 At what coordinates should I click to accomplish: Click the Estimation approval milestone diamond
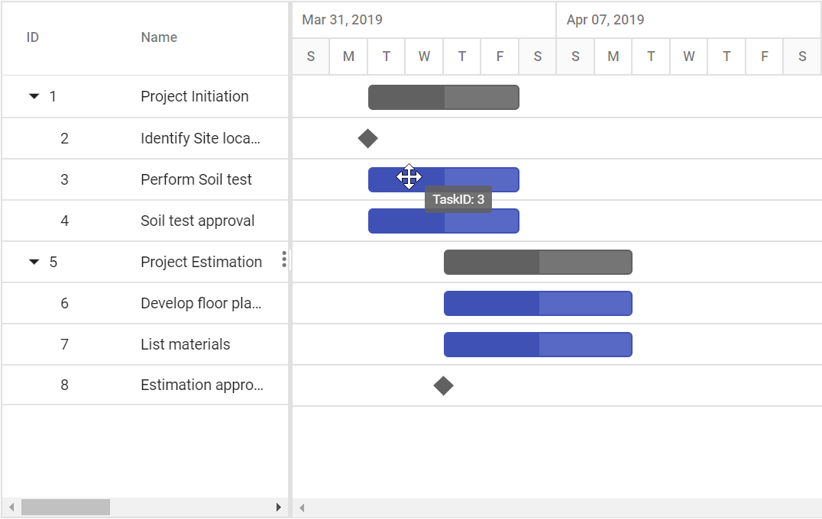(x=444, y=386)
